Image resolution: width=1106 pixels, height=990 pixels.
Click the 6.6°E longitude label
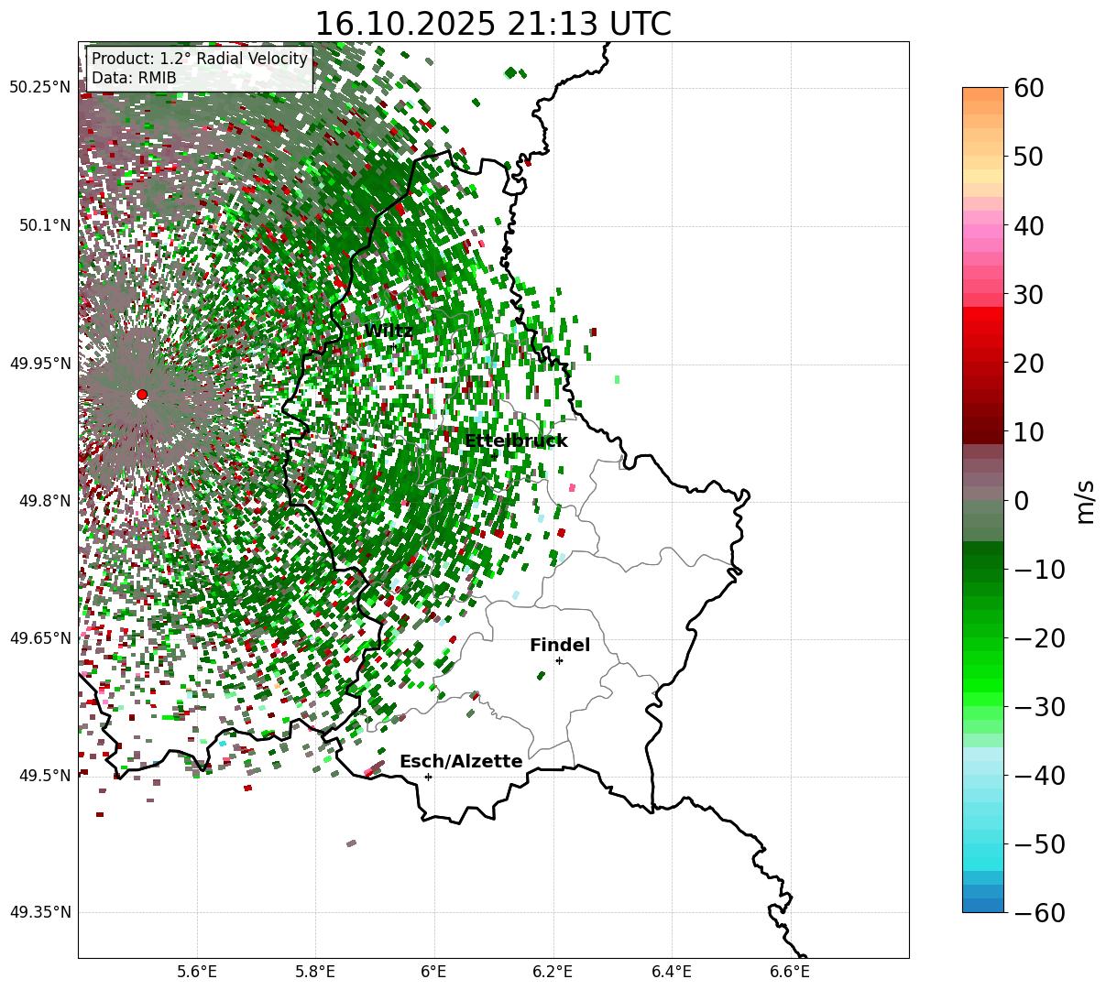click(x=789, y=972)
